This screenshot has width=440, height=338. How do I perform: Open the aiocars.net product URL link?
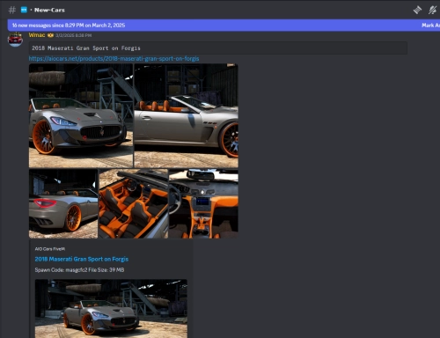pos(114,58)
